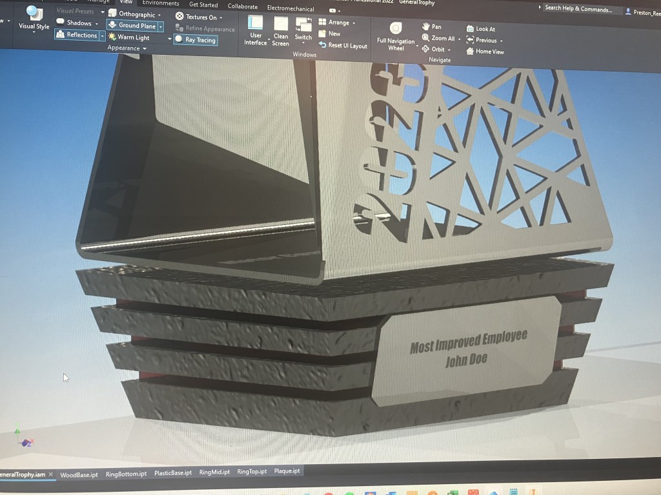Select the Clean Screen icon

(x=281, y=25)
